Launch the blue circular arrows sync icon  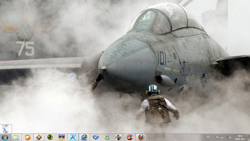96,137
